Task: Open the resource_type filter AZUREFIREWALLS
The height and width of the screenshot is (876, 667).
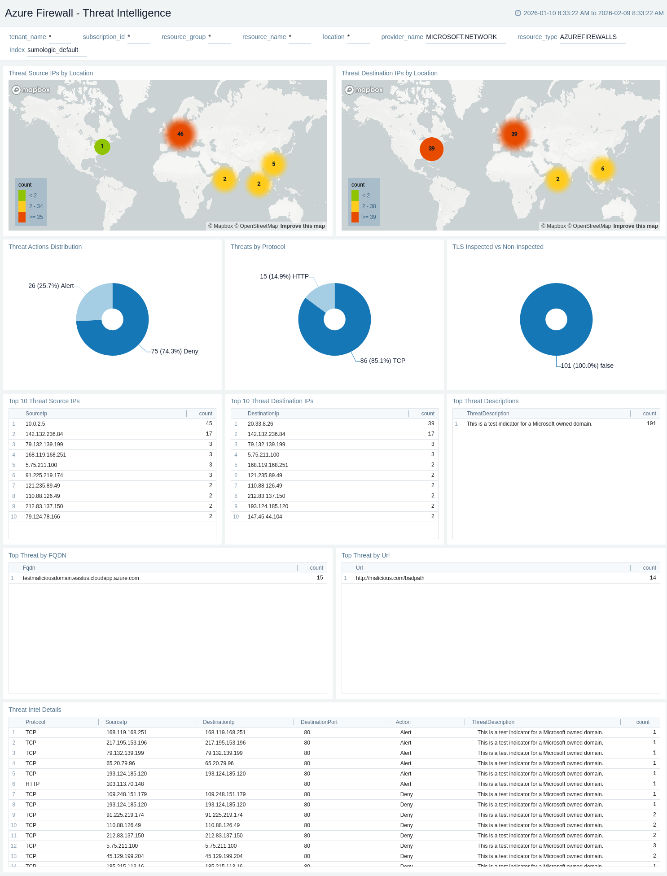Action: 592,37
